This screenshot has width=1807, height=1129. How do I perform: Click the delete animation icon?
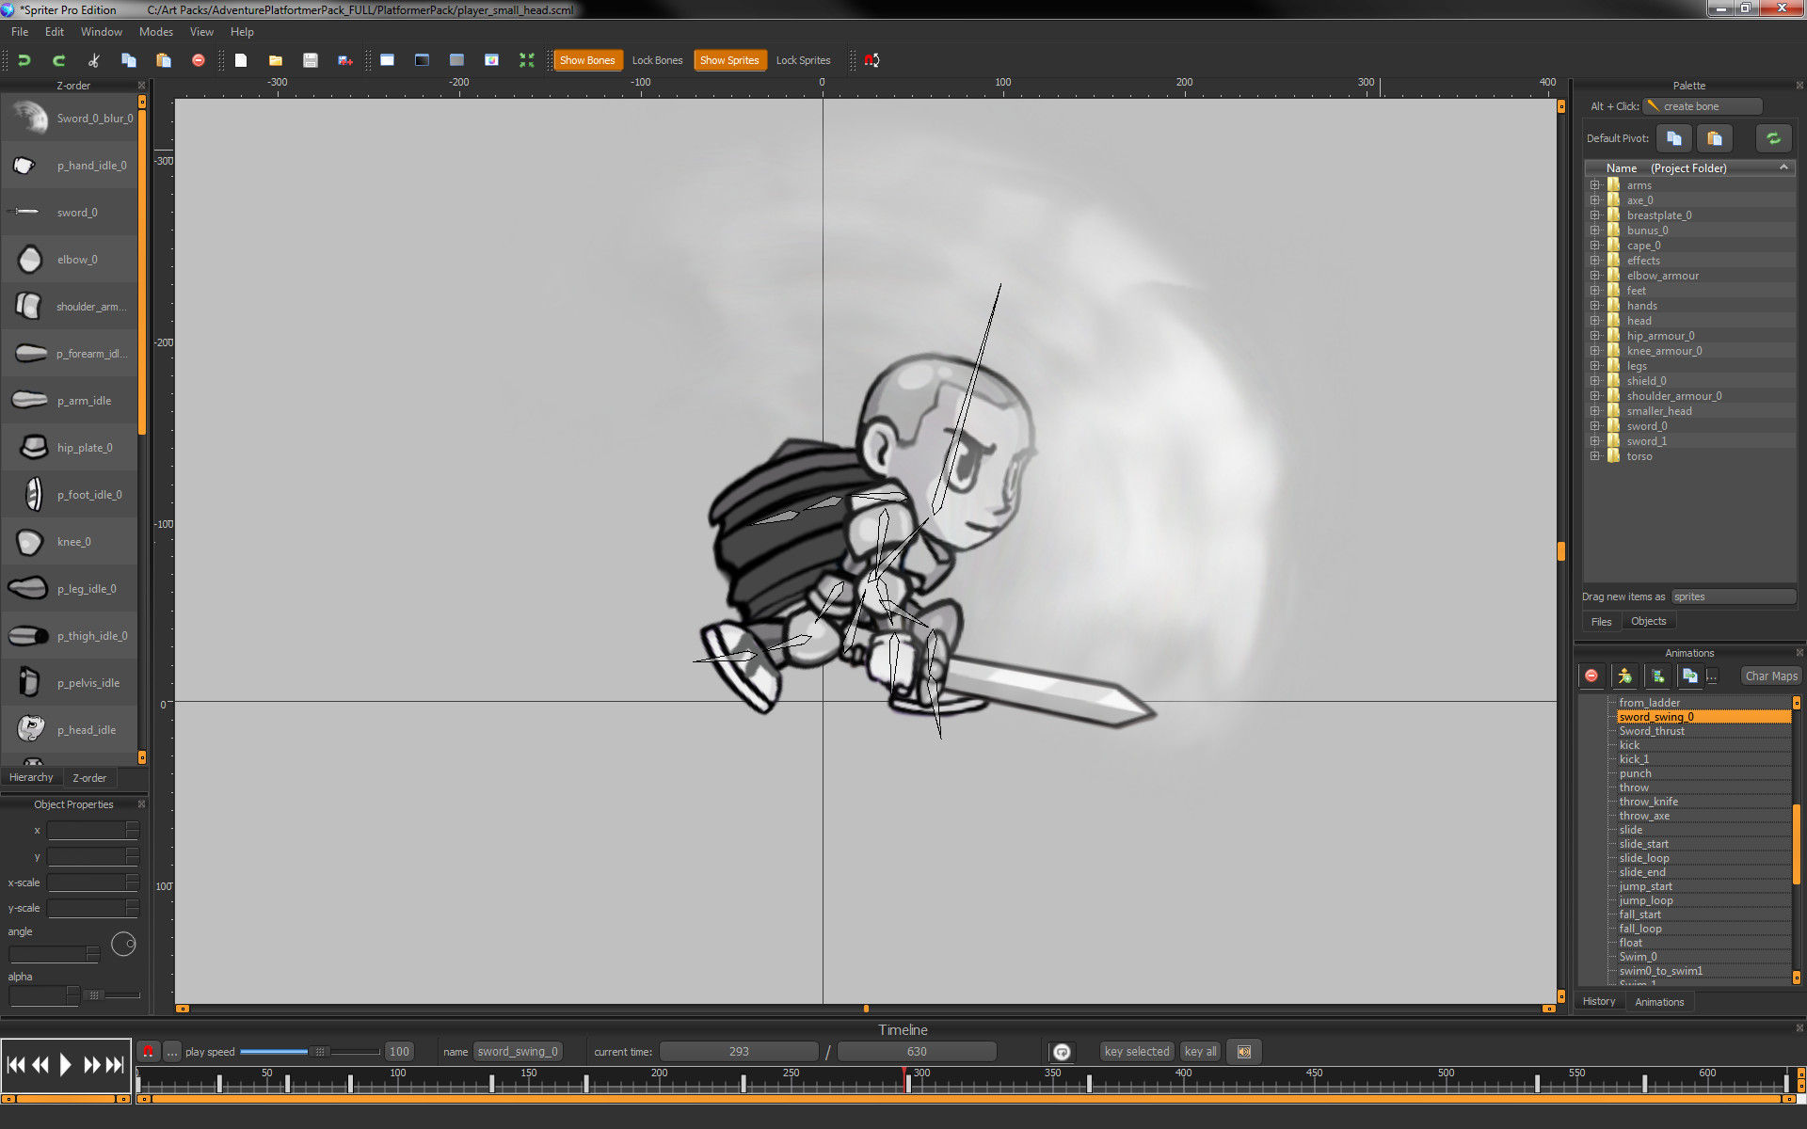pos(1591,676)
